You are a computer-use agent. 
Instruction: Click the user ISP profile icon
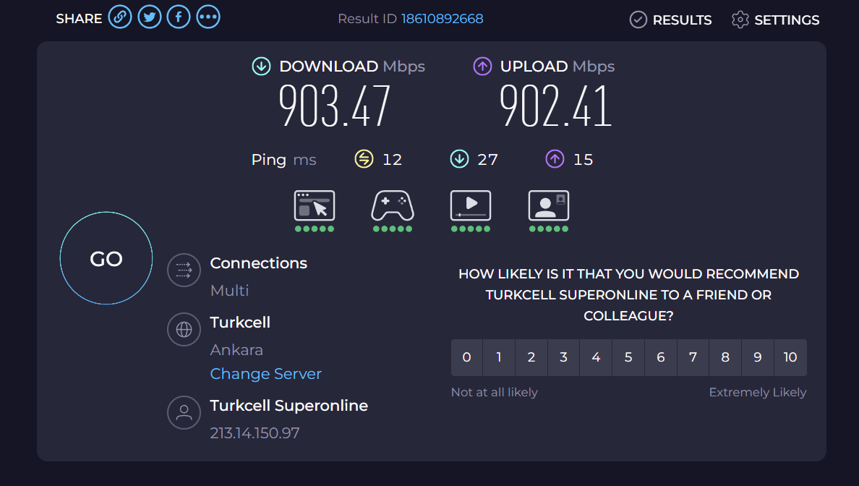point(184,412)
